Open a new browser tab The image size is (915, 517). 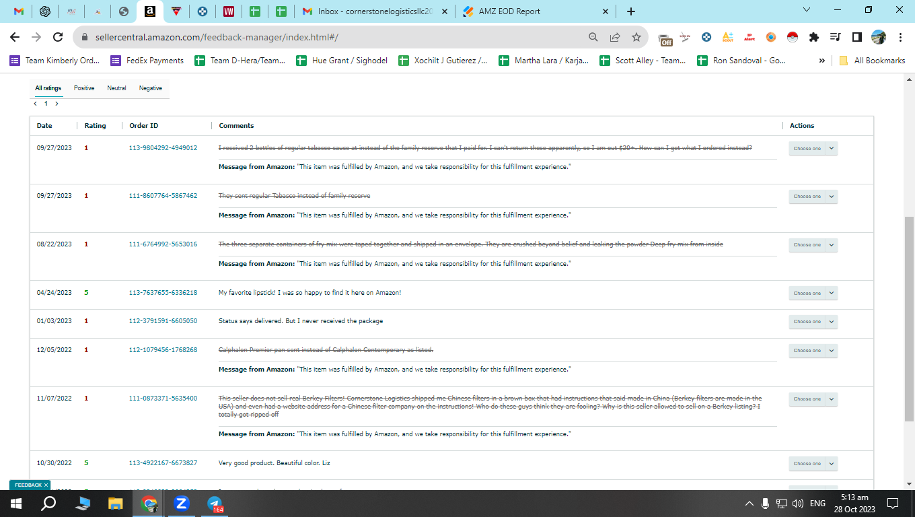630,11
